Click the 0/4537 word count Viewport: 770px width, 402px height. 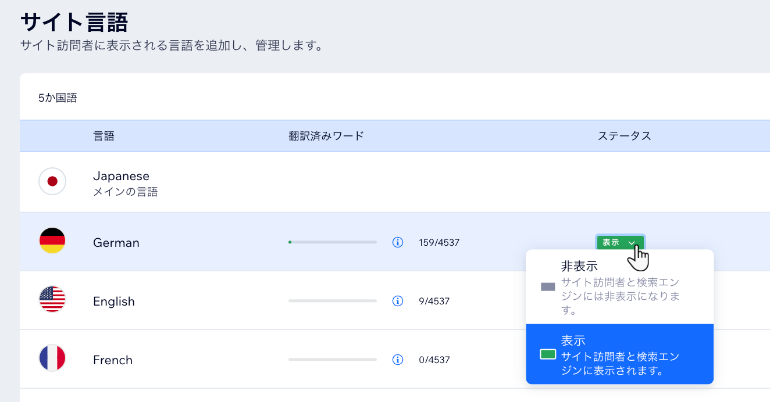(x=434, y=360)
